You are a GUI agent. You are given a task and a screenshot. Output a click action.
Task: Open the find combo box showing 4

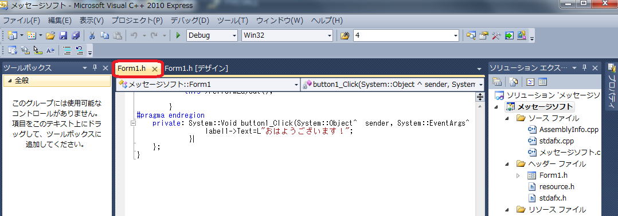[x=456, y=36]
